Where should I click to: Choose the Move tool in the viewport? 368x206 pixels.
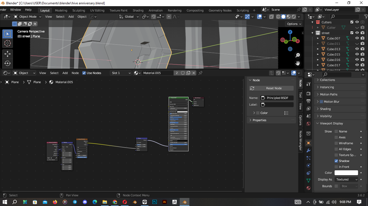coord(8,54)
